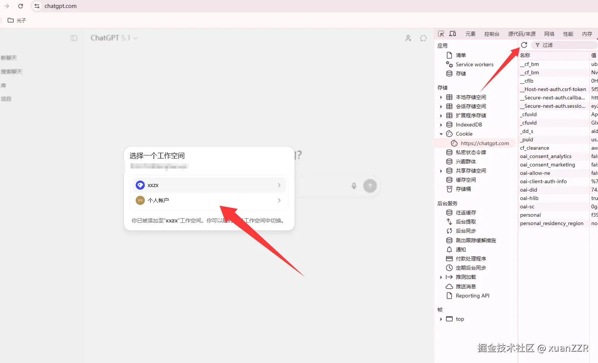Switch to 元素 DevTools tab
Viewport: 598px width, 363px height.
pos(470,34)
